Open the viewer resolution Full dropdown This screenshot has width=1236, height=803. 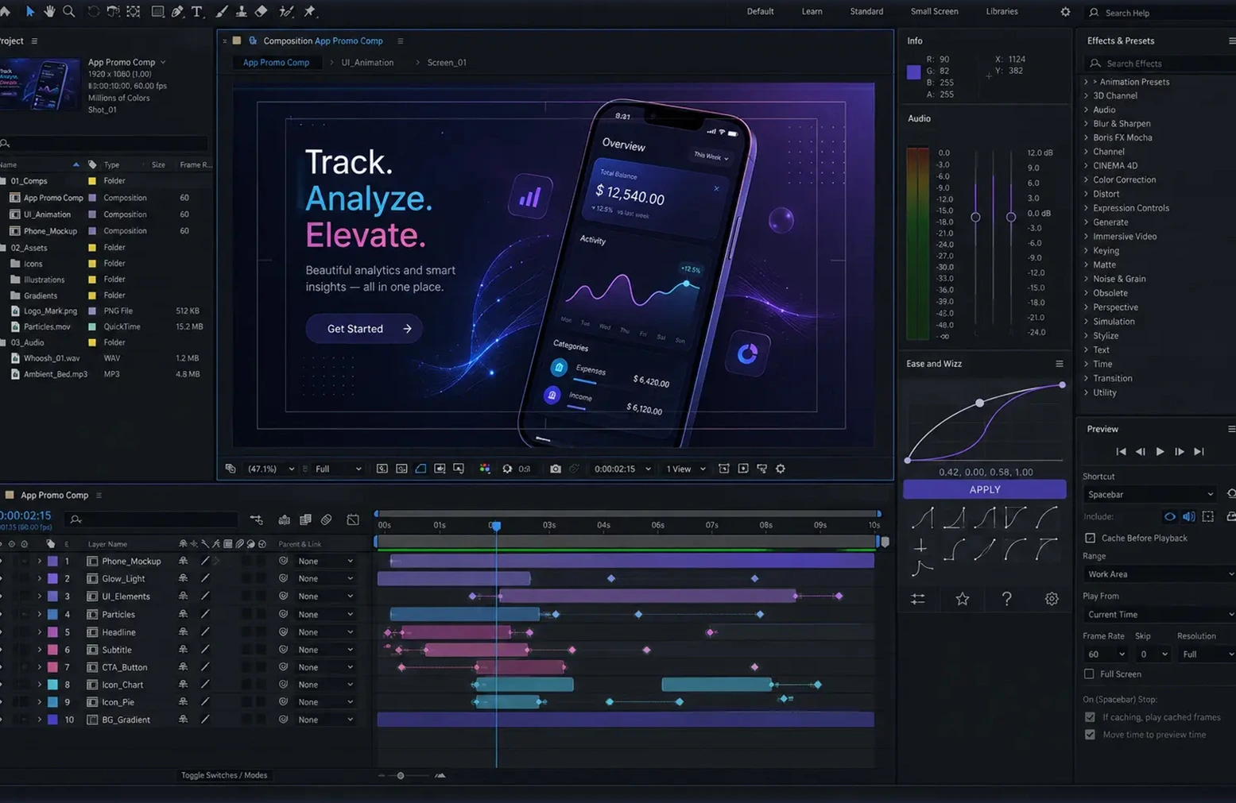click(338, 469)
